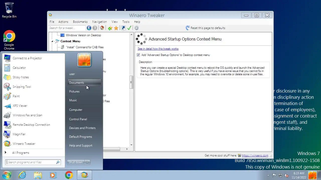
Task: Open Sticky Notes from the Start menu
Action: (x=34, y=77)
